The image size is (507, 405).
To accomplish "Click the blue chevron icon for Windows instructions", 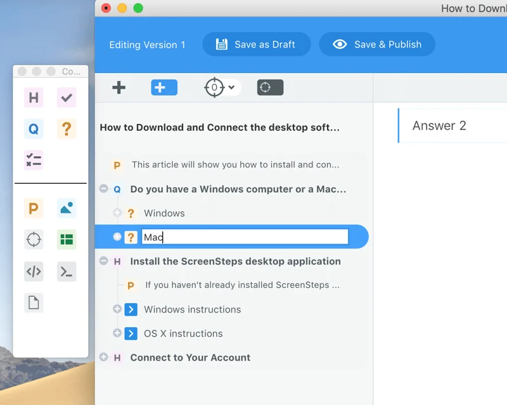I will tap(131, 309).
